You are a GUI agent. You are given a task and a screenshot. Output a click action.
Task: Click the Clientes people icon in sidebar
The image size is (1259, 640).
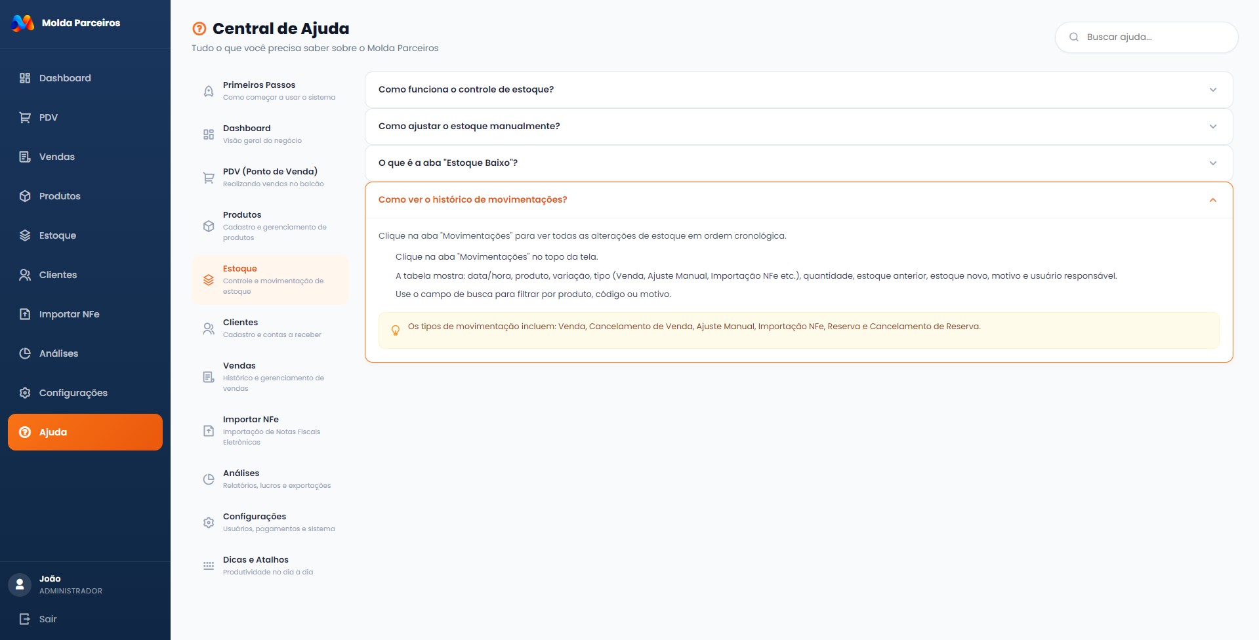pyautogui.click(x=25, y=275)
